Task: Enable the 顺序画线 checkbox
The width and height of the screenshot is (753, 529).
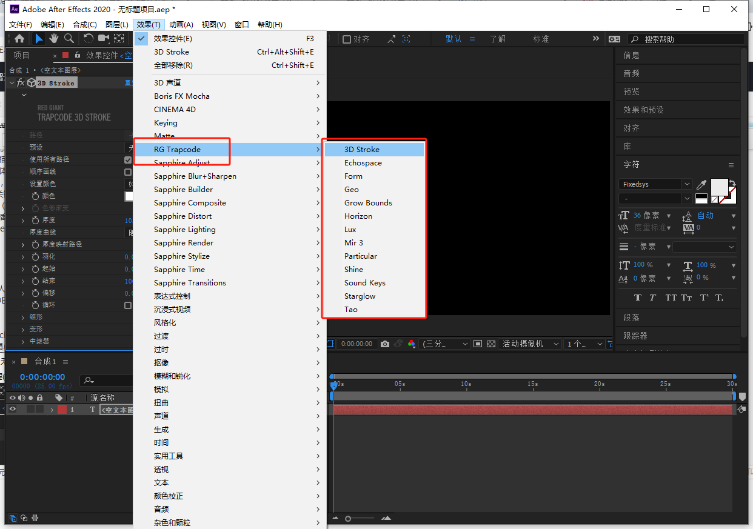Action: tap(129, 171)
